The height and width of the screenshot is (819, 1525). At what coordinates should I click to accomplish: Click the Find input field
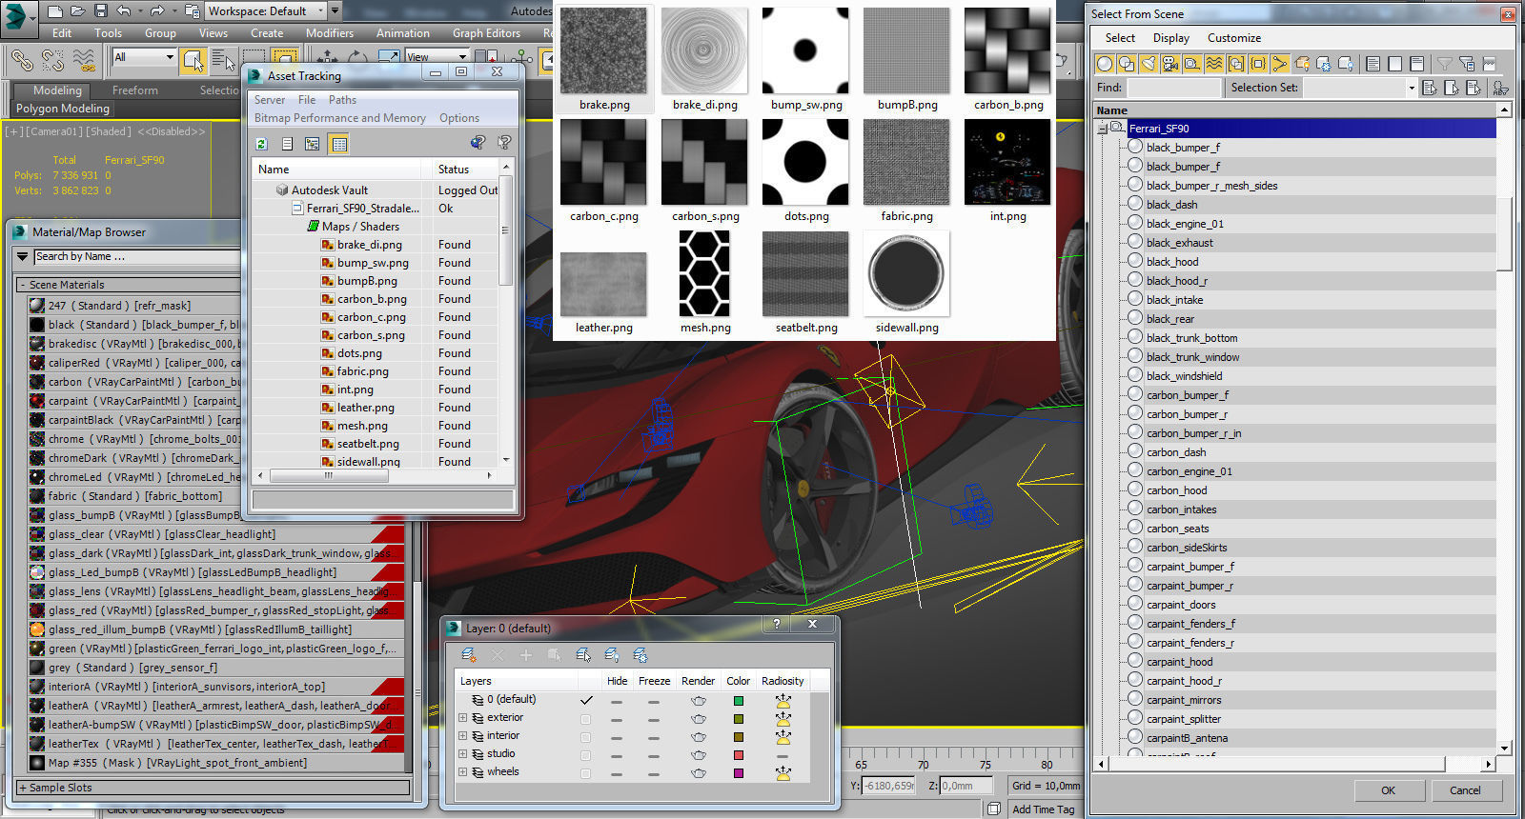[1173, 88]
